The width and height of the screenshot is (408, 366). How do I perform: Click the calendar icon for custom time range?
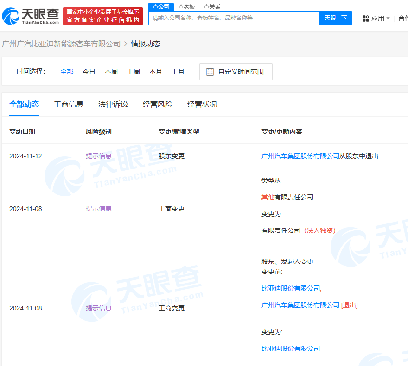(210, 72)
